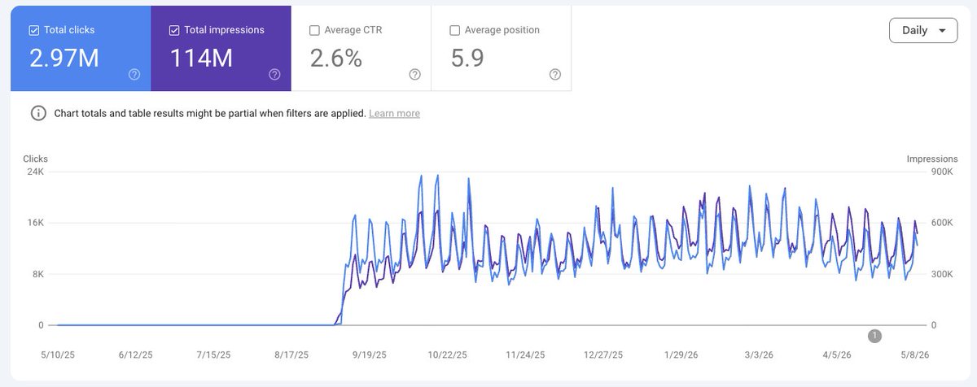
Task: Click the 4/5/26 date label on axis
Action: click(x=837, y=355)
